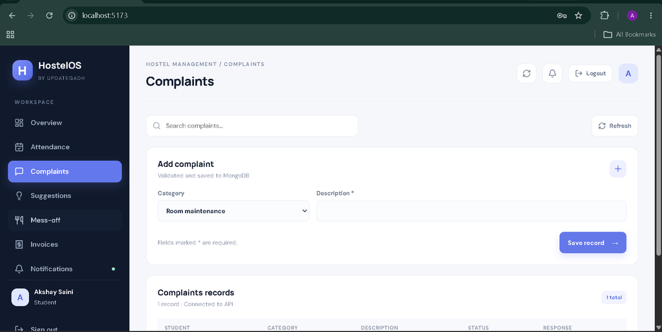662x332 pixels.
Task: Click the page vertical scrollbar
Action: pyautogui.click(x=658, y=155)
